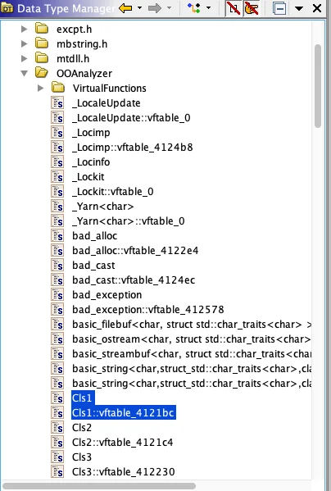Open the back arrow history dropdown
The width and height of the screenshot is (331, 491).
tap(139, 8)
